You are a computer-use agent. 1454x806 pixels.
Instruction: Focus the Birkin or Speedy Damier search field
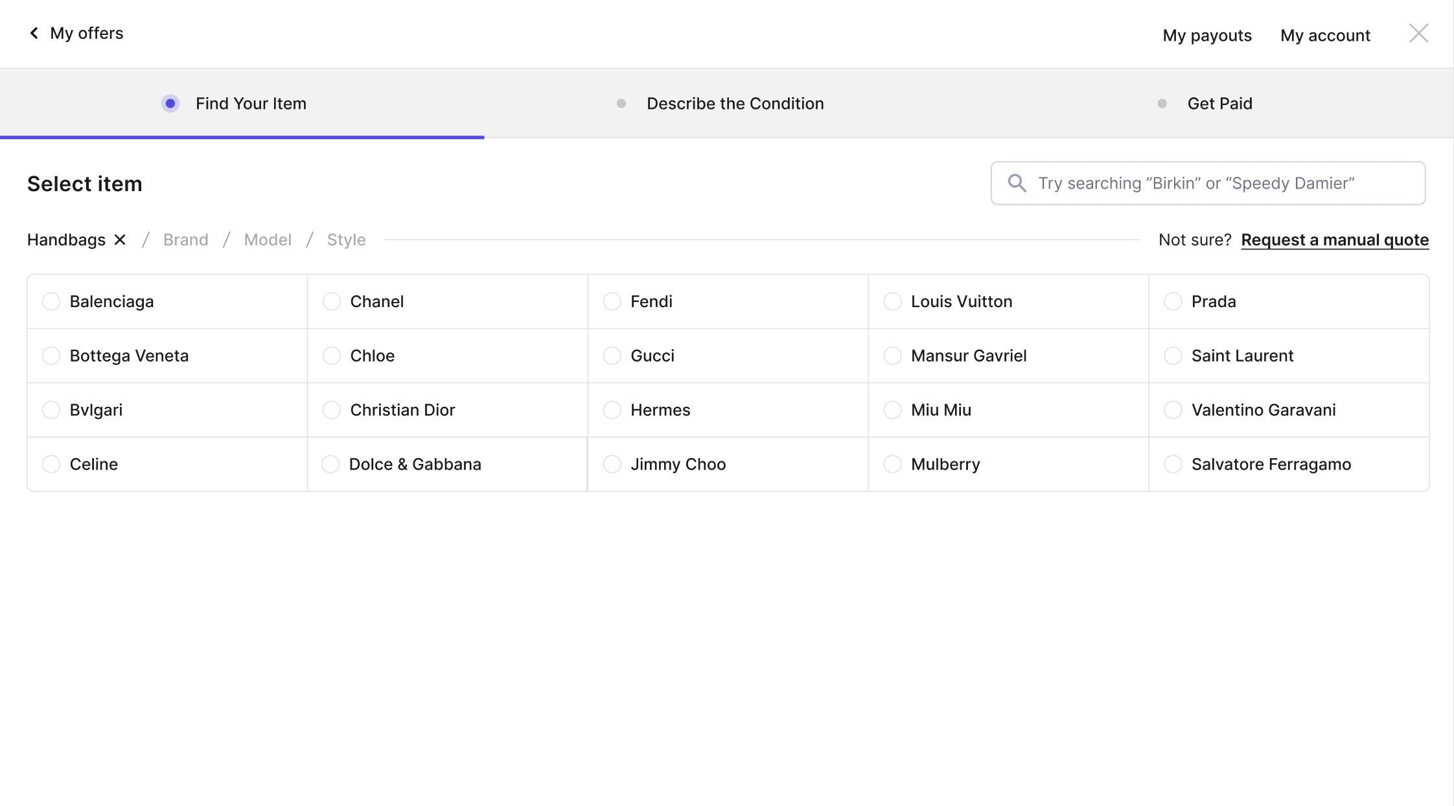point(1208,183)
